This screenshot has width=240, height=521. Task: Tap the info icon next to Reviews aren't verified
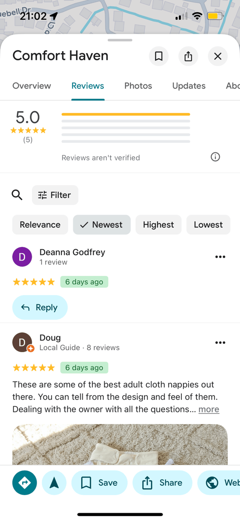(215, 157)
